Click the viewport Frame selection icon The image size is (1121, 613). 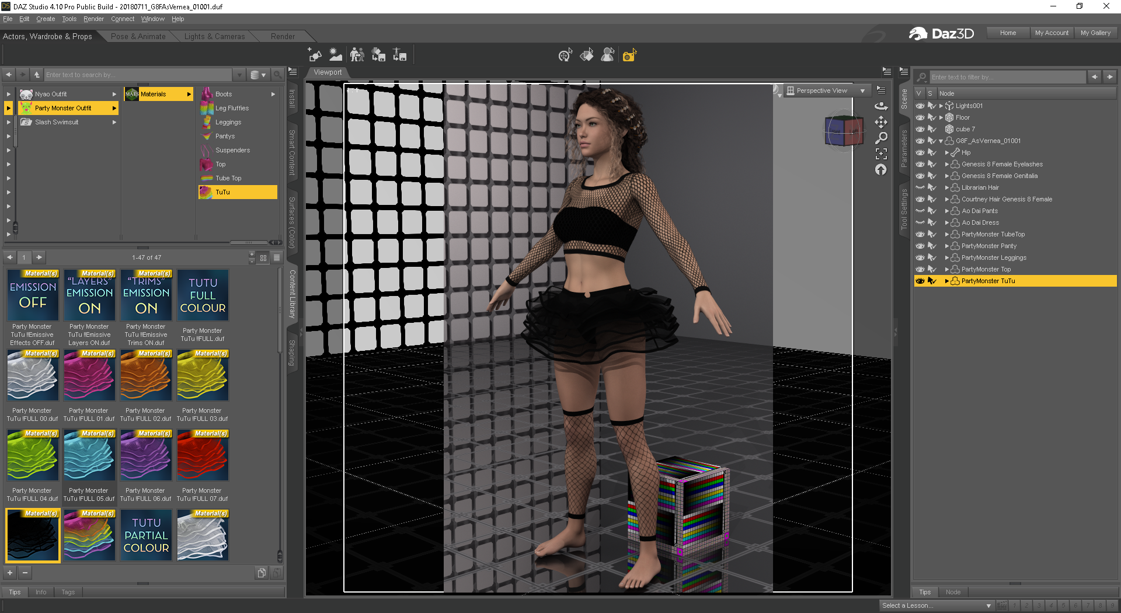pos(881,154)
